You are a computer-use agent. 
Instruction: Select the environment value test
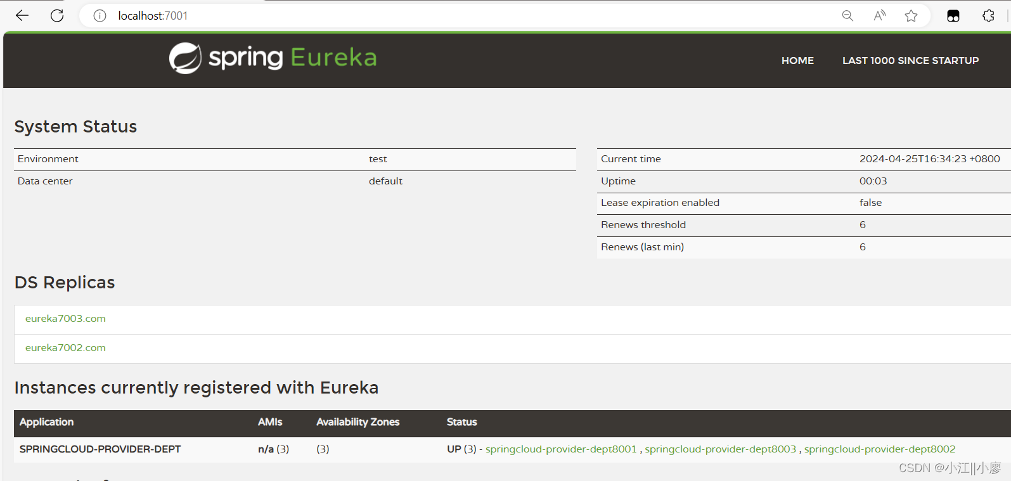point(378,159)
